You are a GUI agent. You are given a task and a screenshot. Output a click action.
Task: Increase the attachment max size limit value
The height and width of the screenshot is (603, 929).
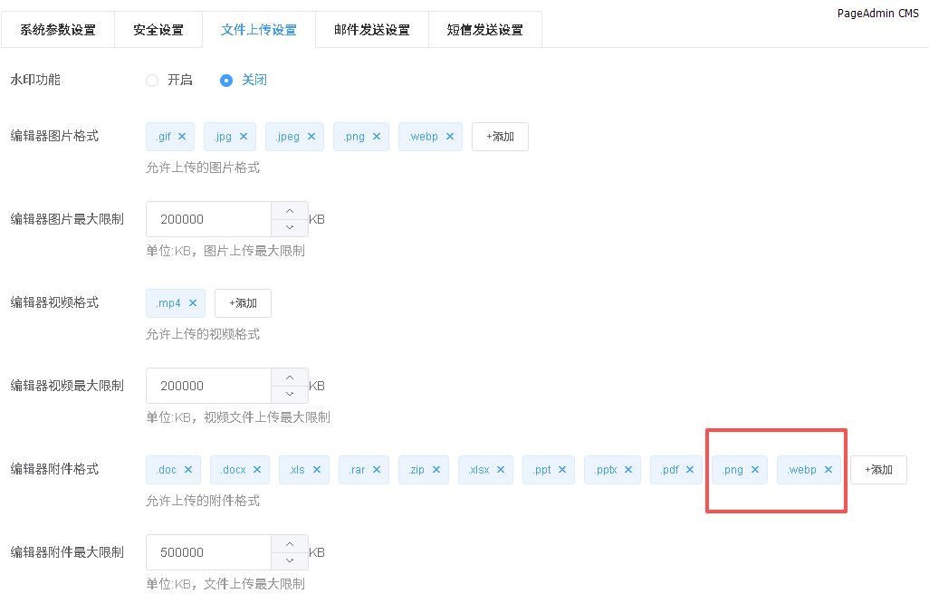click(290, 543)
